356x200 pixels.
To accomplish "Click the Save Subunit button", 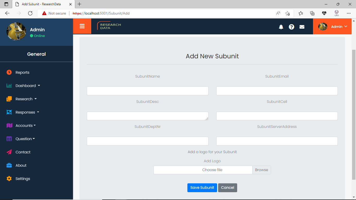I will [x=202, y=187].
